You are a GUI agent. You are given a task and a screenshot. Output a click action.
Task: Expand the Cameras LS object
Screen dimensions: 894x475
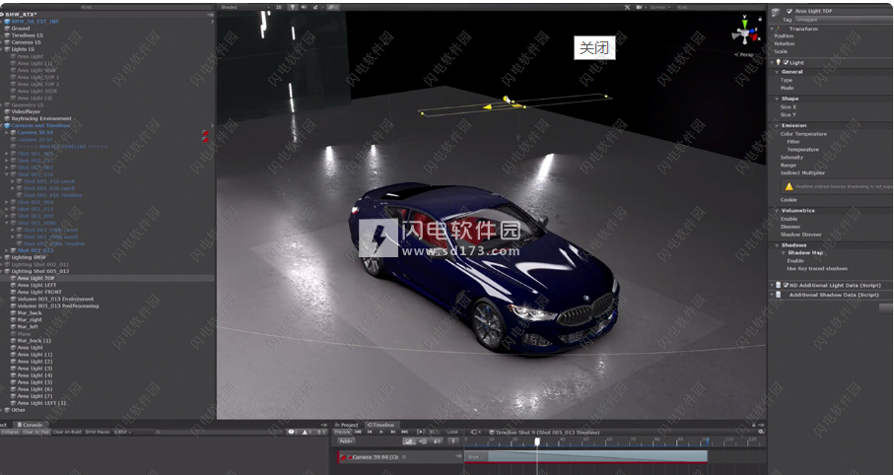pyautogui.click(x=2, y=42)
